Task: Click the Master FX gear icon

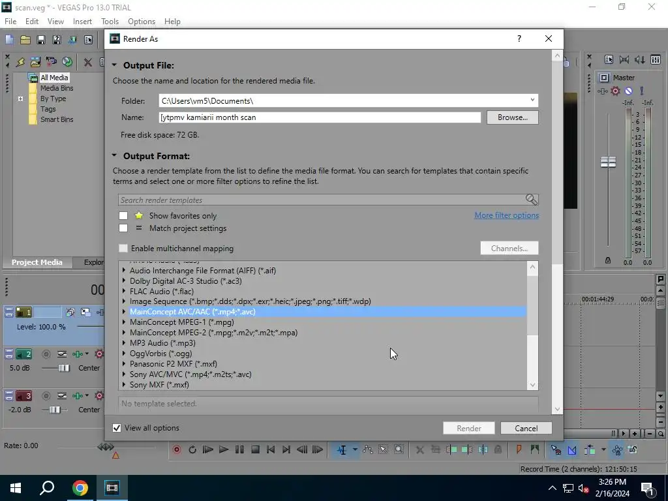Action: 615,91
